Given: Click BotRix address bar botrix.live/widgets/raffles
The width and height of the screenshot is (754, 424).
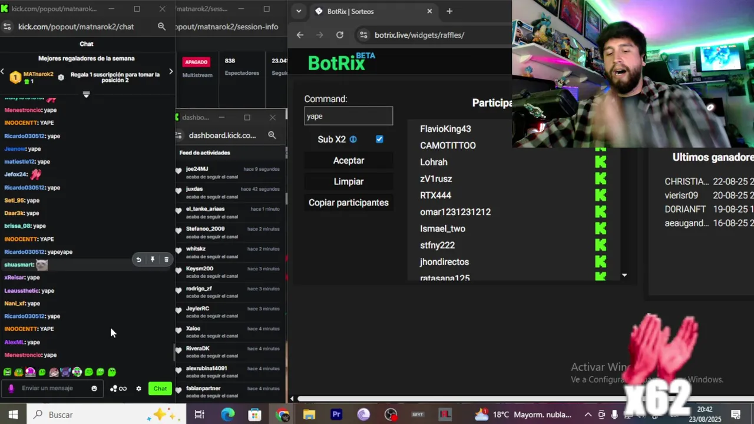Looking at the screenshot, I should click(419, 35).
